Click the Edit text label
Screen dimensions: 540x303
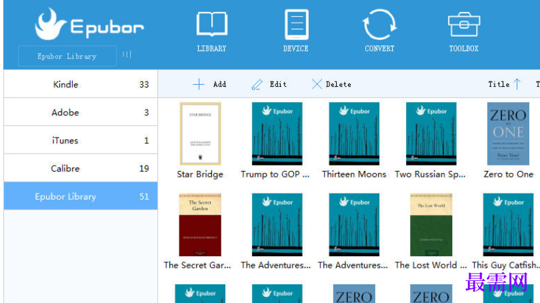pos(278,84)
